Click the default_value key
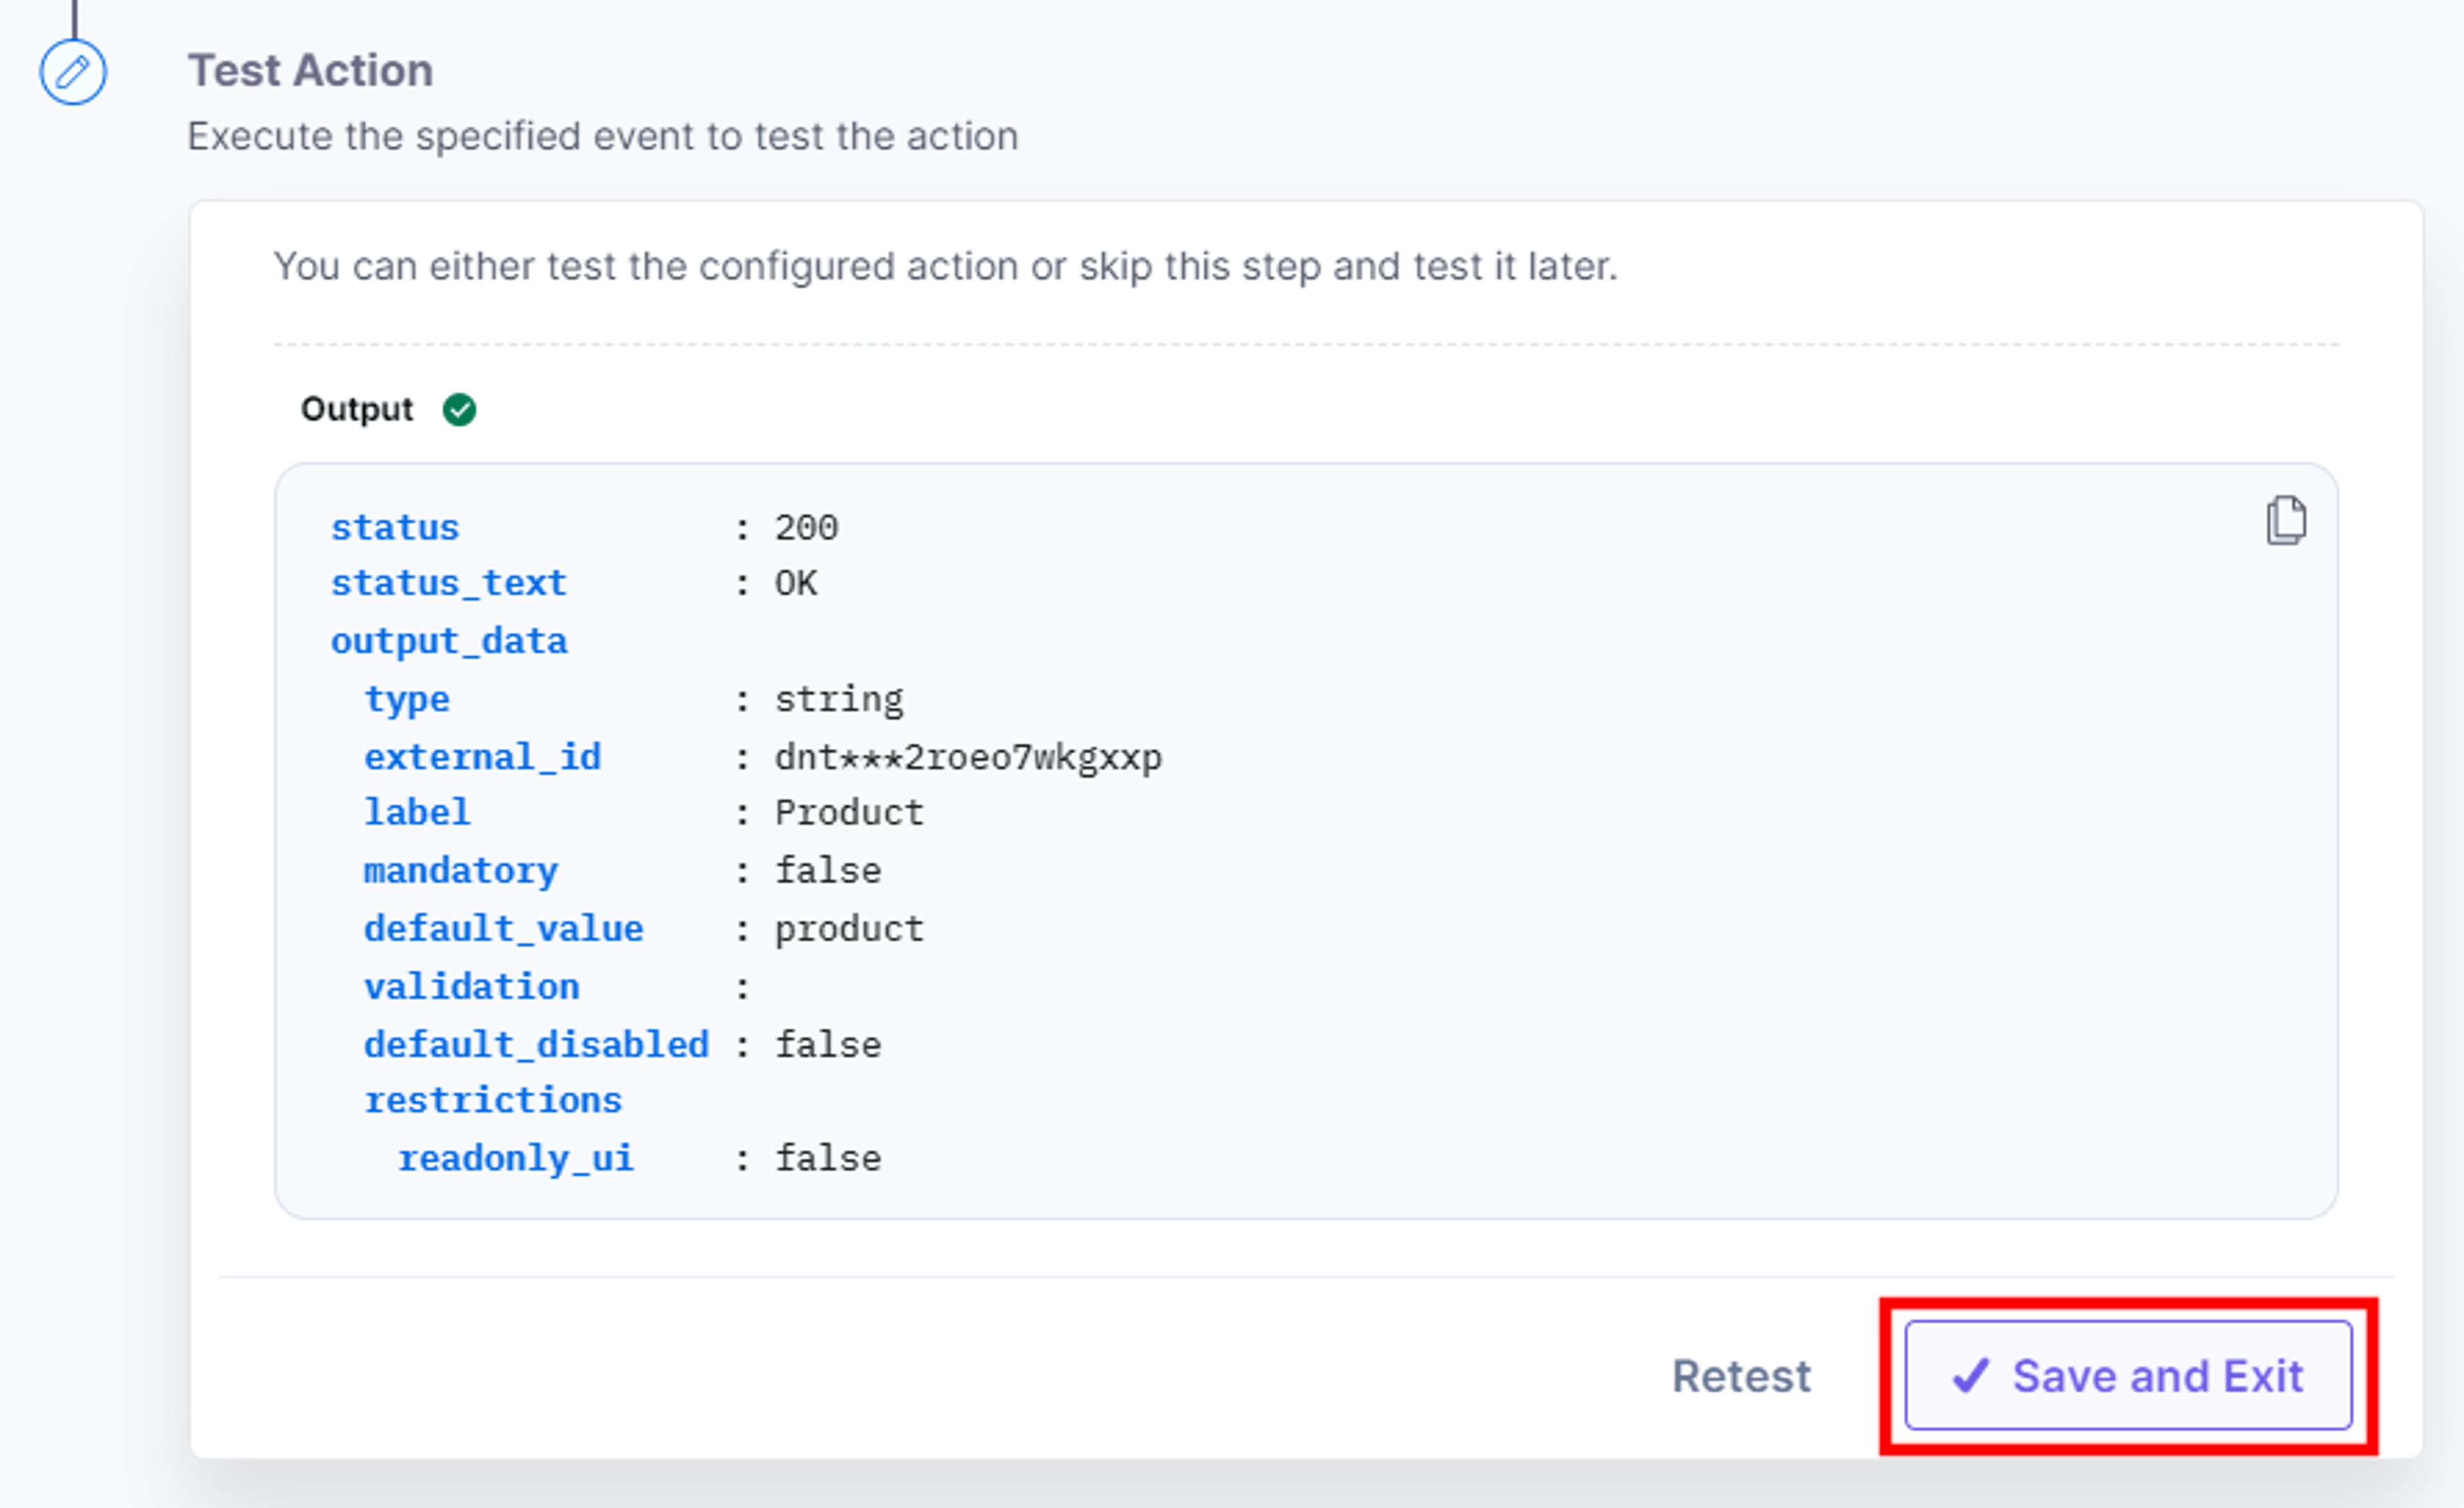 coord(504,928)
